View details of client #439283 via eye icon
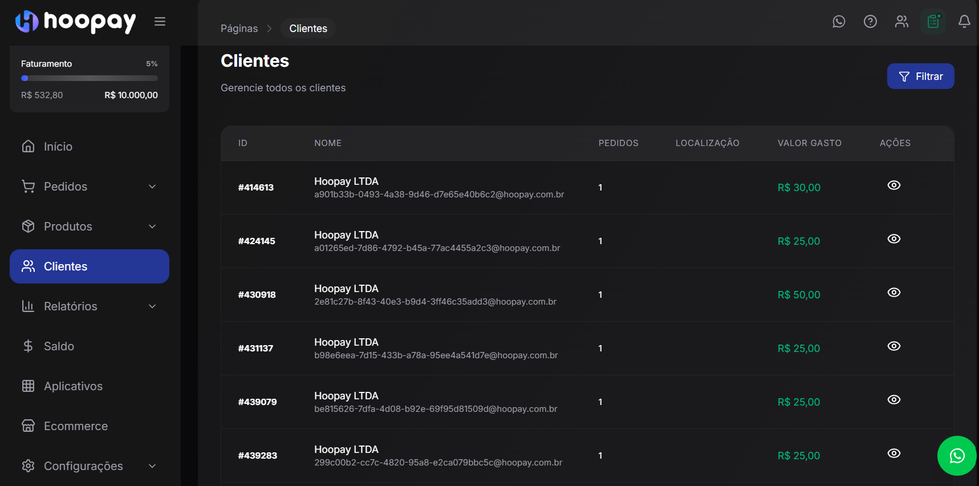 [894, 453]
